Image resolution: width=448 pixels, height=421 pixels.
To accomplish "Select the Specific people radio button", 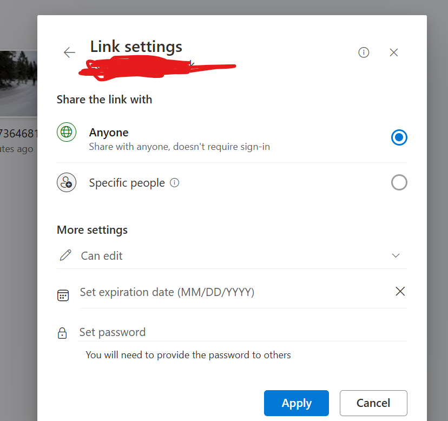I will (x=399, y=182).
